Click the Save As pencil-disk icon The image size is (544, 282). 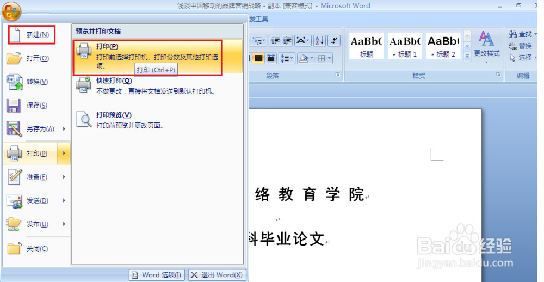point(14,129)
